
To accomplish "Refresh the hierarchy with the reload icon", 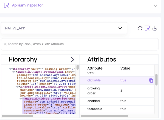I will [140, 28].
